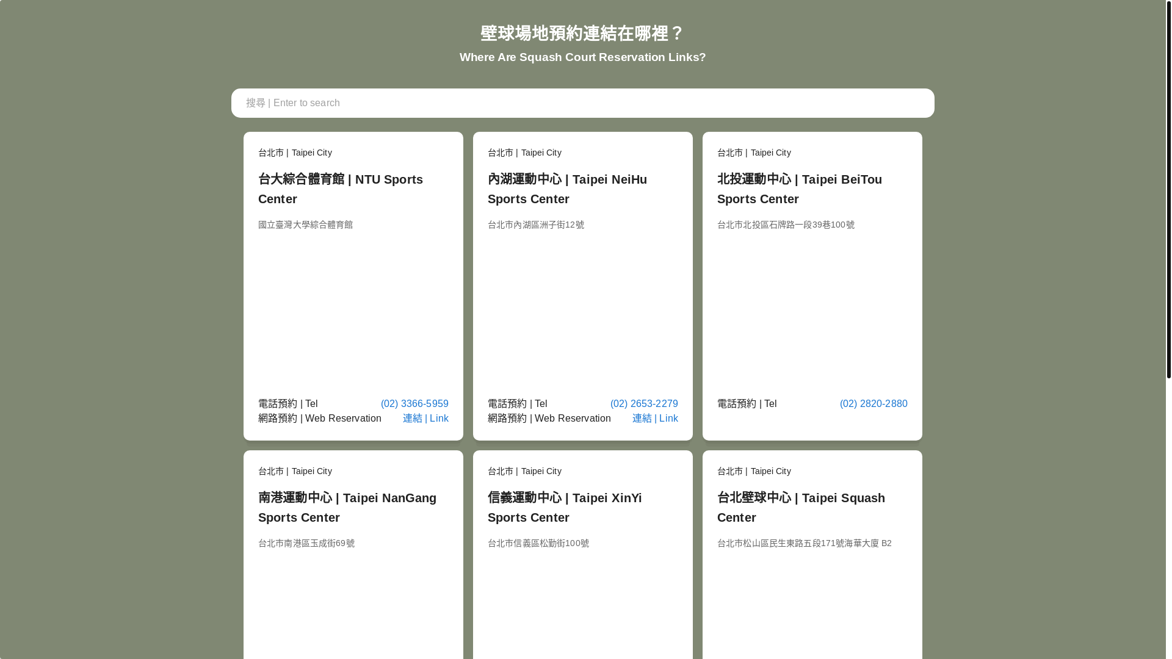
Task: Click NeiHu address 台北市內湖區洲子街12號
Action: 536,225
